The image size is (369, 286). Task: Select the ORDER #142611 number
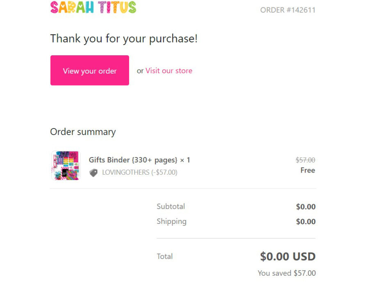point(288,10)
